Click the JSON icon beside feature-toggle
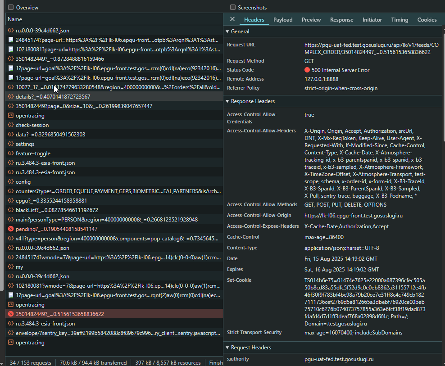 [x=11, y=153]
